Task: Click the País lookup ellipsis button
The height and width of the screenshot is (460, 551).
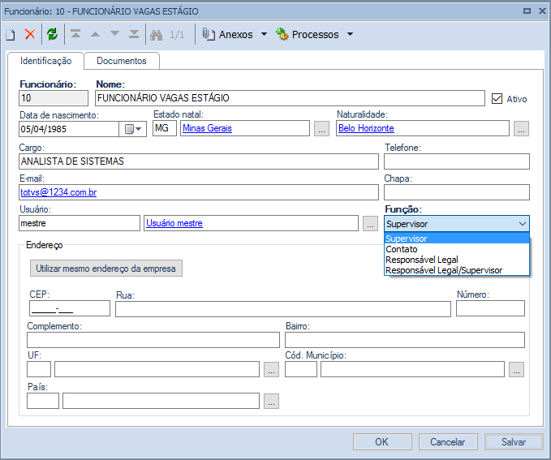Action: point(271,402)
